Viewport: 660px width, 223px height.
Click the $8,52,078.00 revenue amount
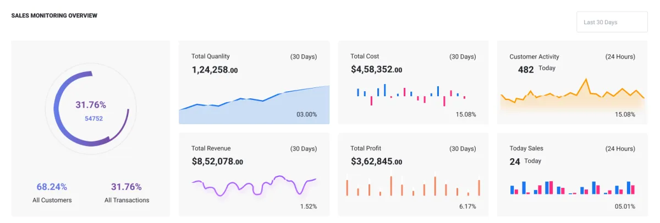pyautogui.click(x=217, y=161)
